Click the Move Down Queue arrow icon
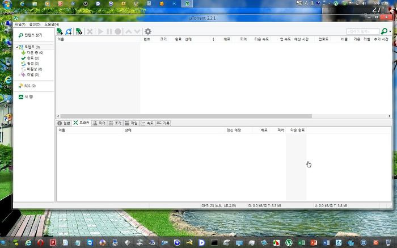This screenshot has width=397, height=248. pos(137,31)
